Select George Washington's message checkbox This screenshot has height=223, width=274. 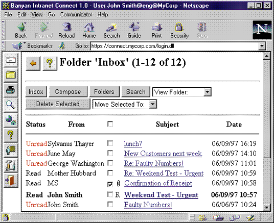pos(110,163)
